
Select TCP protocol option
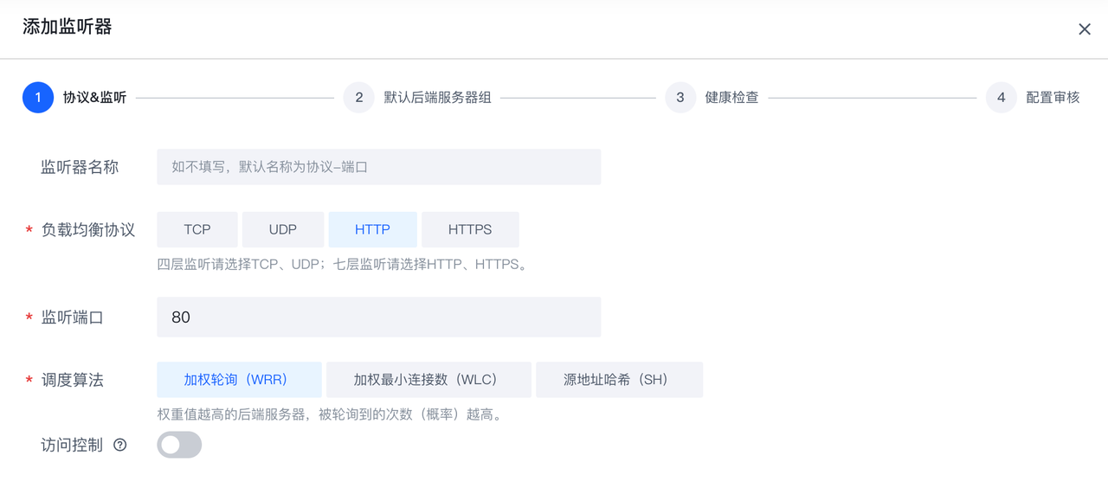[x=196, y=229]
